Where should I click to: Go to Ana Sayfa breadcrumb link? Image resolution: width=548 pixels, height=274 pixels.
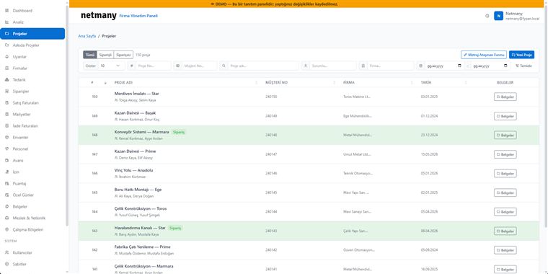[87, 36]
